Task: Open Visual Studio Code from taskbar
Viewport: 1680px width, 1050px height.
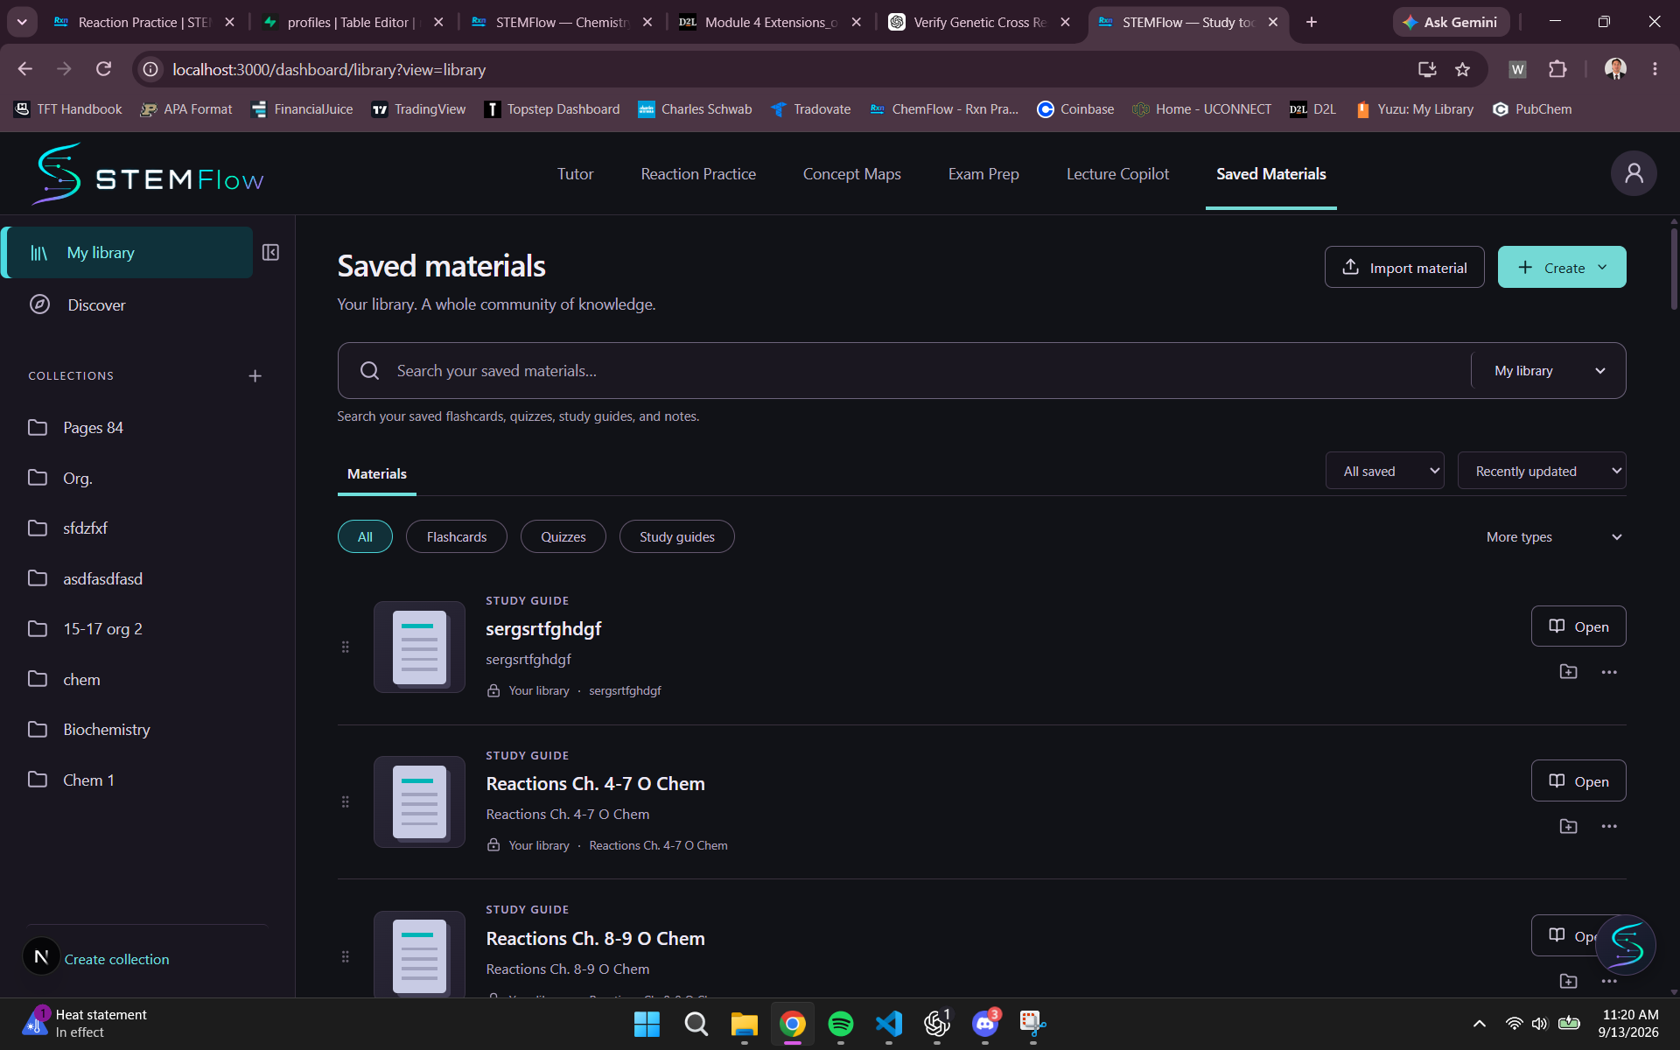Action: click(x=888, y=1023)
